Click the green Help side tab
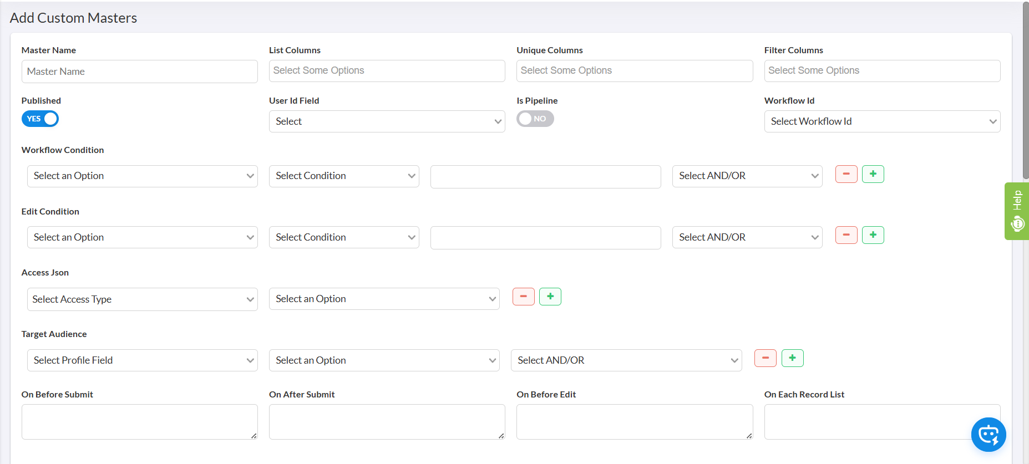Image resolution: width=1029 pixels, height=464 pixels. (x=1016, y=211)
